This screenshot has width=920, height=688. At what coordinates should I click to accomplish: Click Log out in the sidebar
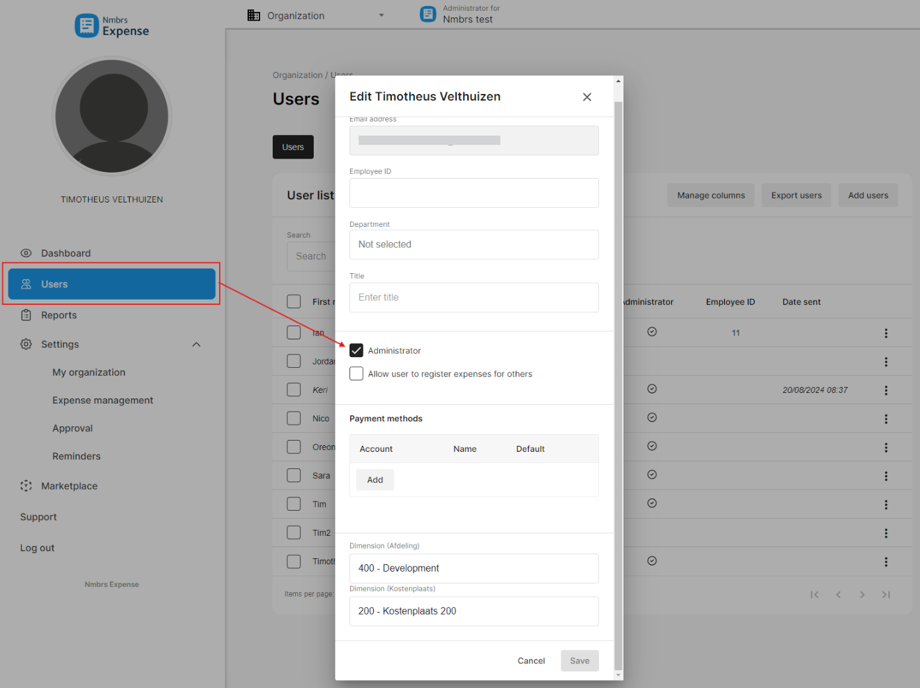pyautogui.click(x=37, y=548)
